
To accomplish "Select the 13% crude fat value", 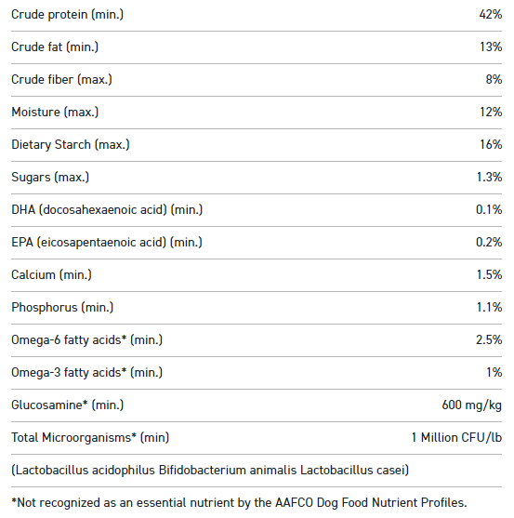I will pyautogui.click(x=491, y=46).
